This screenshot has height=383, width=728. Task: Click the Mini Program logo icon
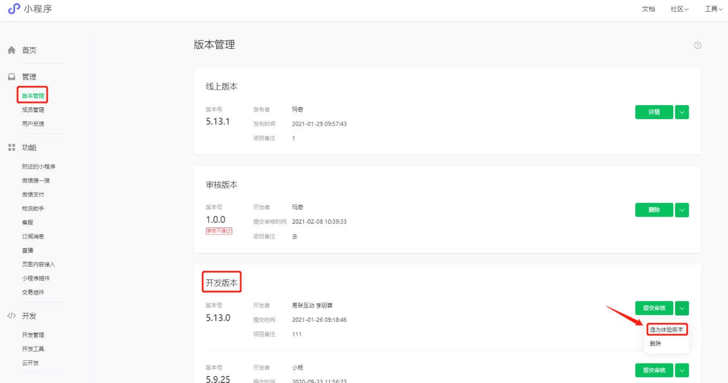[13, 9]
